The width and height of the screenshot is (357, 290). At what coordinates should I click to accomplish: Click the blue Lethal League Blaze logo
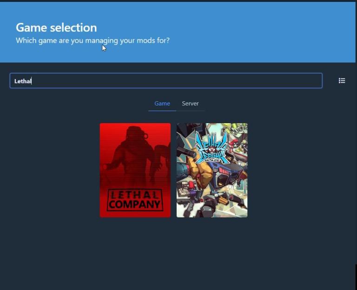pos(212,148)
